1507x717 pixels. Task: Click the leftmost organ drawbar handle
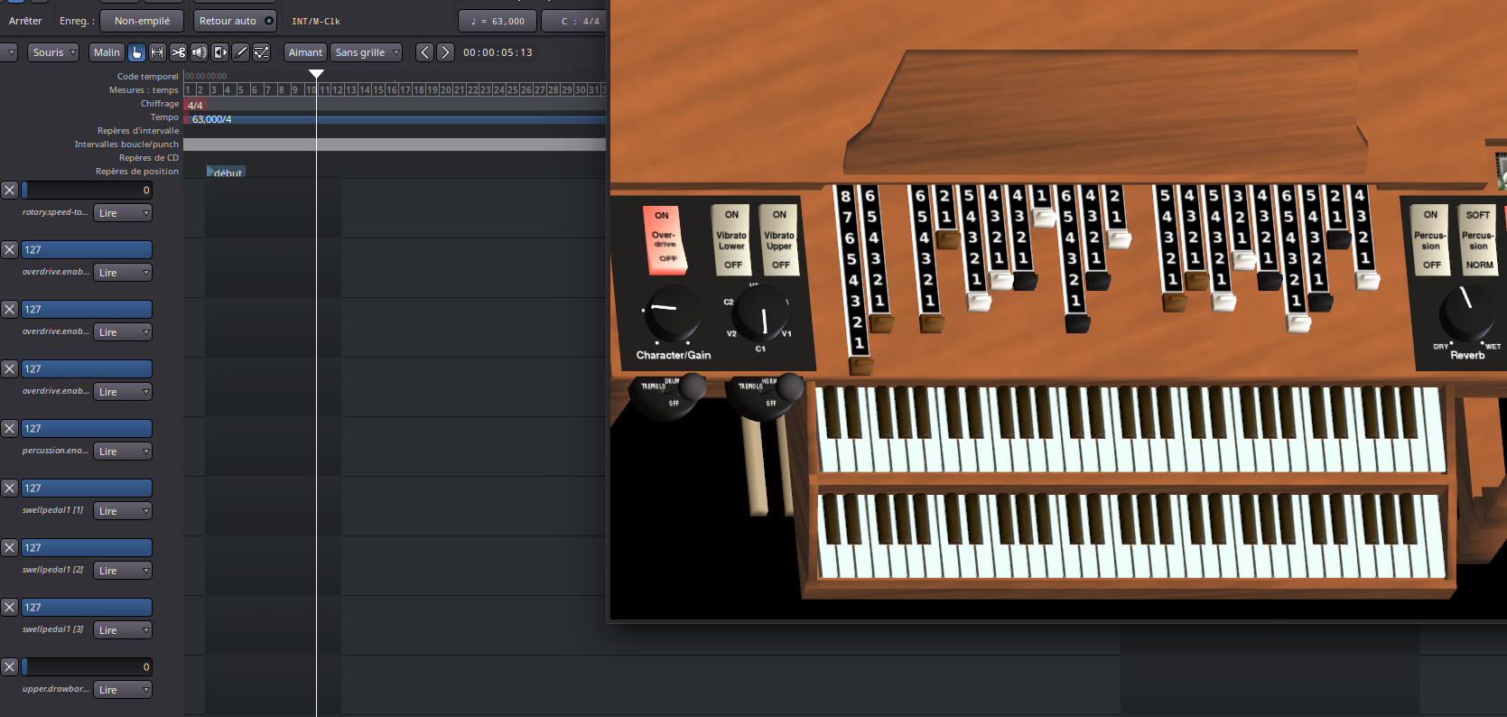[x=861, y=366]
